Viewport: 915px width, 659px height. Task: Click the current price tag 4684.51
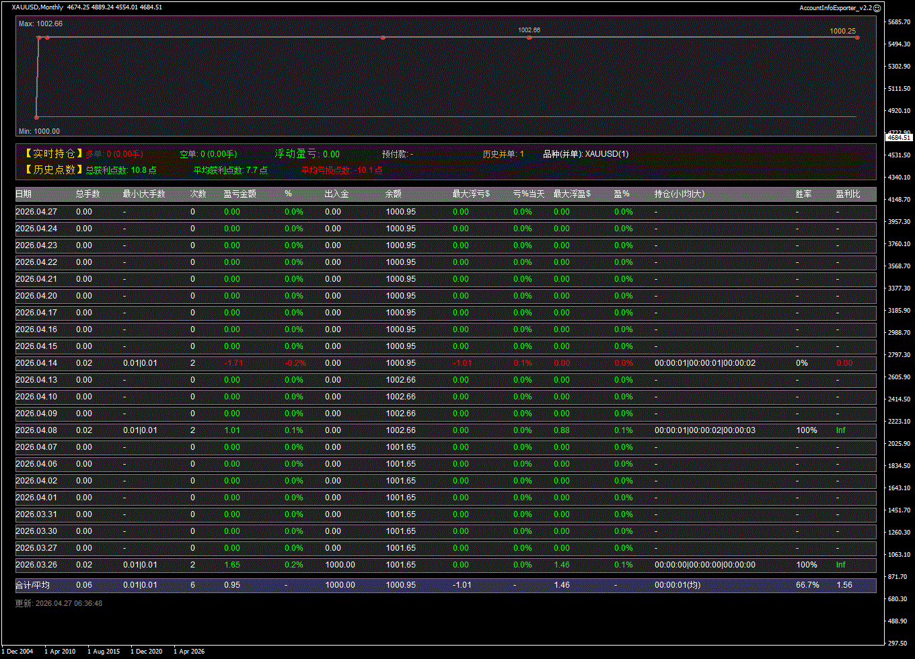pyautogui.click(x=899, y=138)
